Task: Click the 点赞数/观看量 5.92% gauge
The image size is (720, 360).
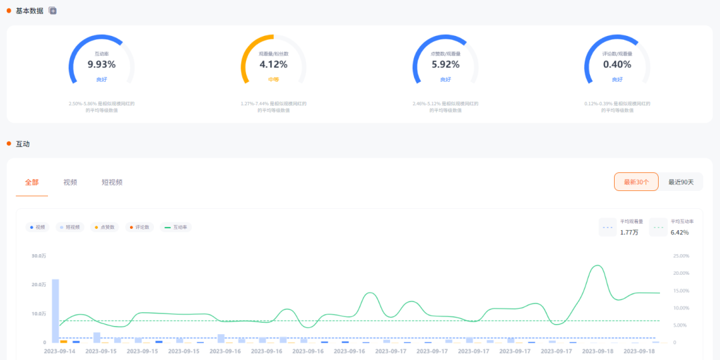Action: 445,61
